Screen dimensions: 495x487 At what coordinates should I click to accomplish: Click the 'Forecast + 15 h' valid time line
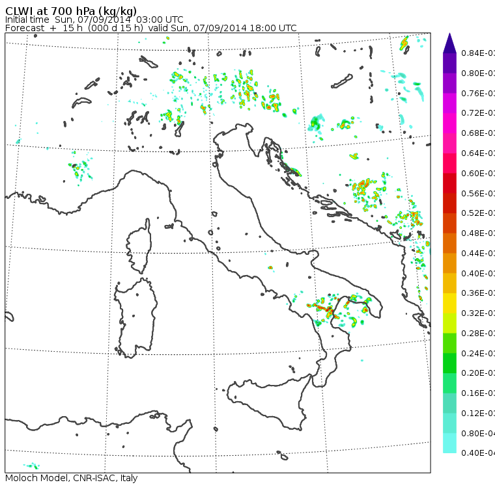coord(151,28)
